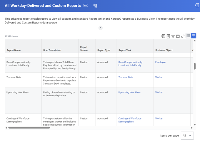Screen dimensions: 200x141
Task: Switch to compact grid view
Action: click(188, 36)
